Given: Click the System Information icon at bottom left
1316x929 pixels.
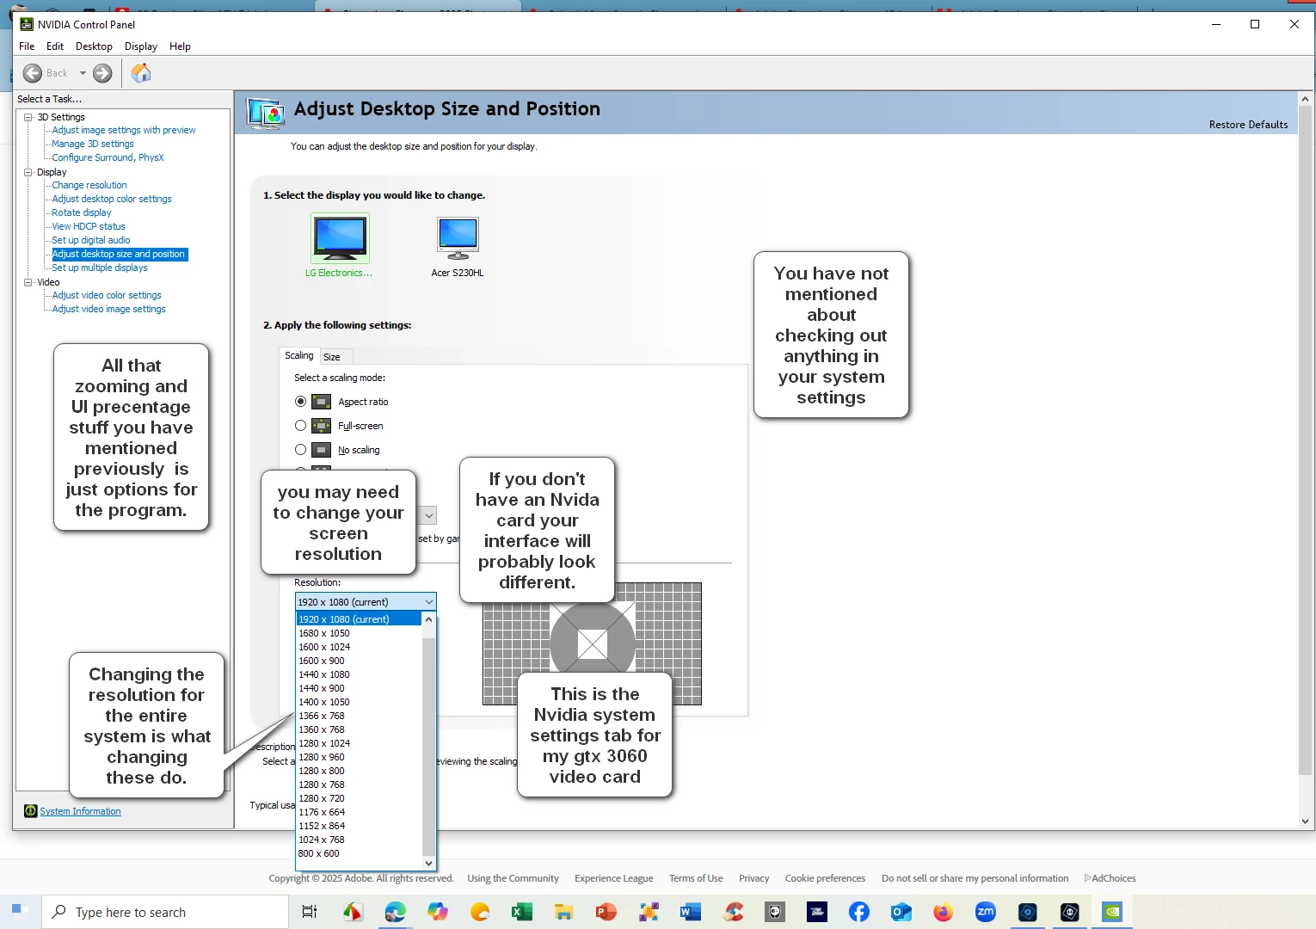Looking at the screenshot, I should pyautogui.click(x=31, y=811).
